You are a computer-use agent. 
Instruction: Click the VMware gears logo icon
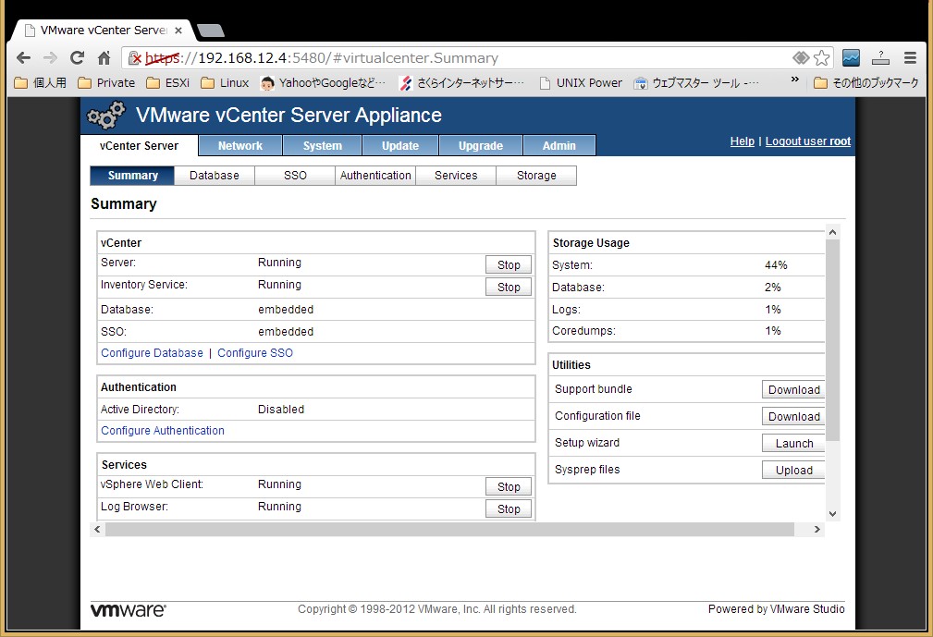coord(106,115)
